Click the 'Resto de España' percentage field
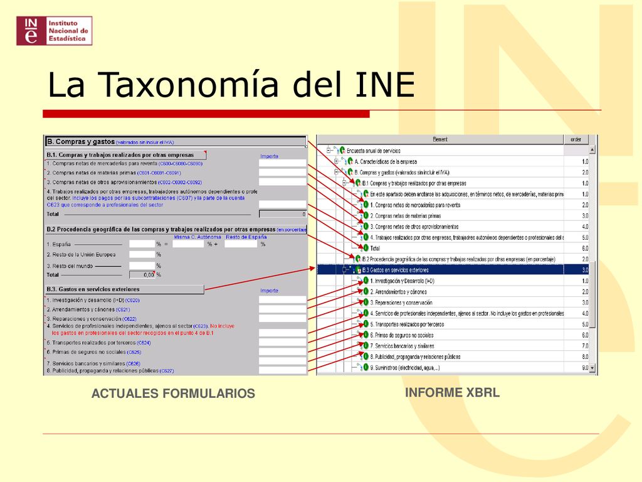Viewport: 642px width, 482px height. pyautogui.click(x=241, y=244)
